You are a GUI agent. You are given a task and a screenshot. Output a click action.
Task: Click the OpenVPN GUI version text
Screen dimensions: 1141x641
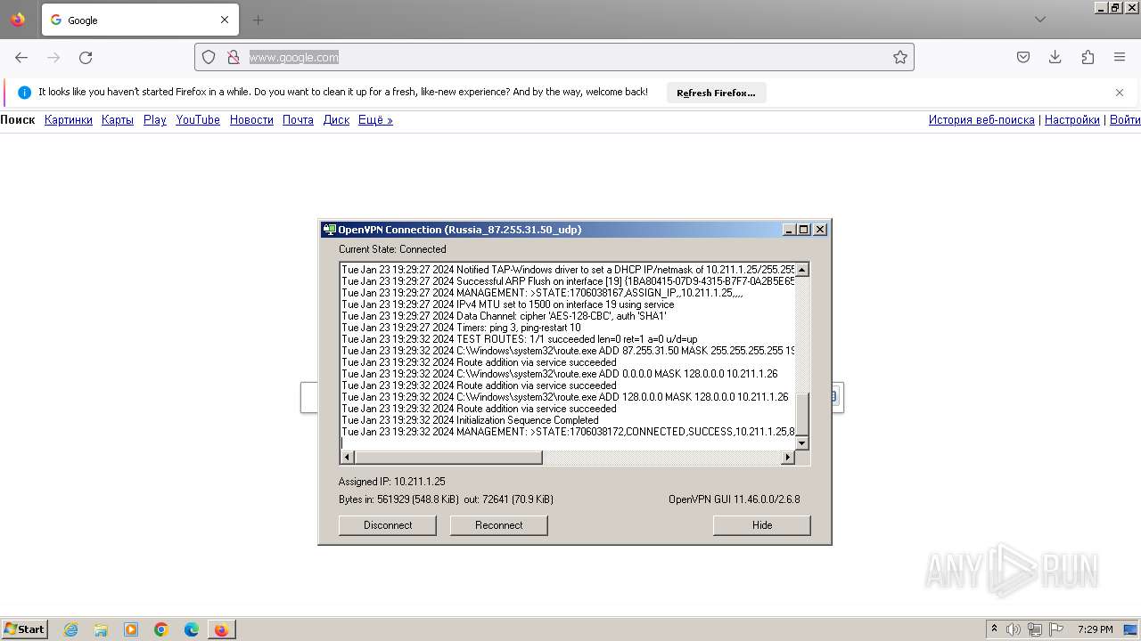pos(735,499)
